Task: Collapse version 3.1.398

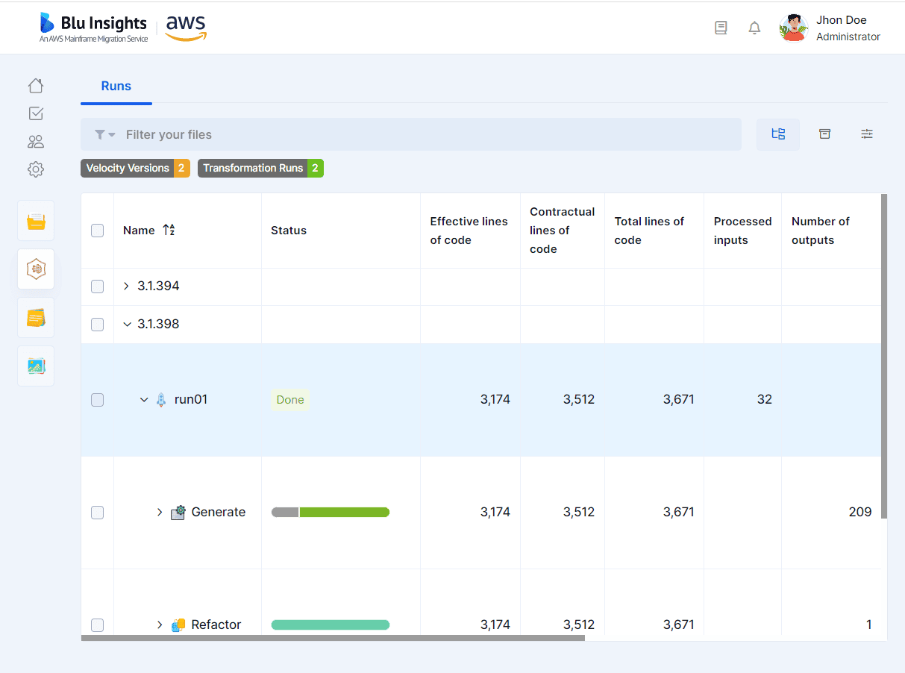Action: tap(126, 324)
